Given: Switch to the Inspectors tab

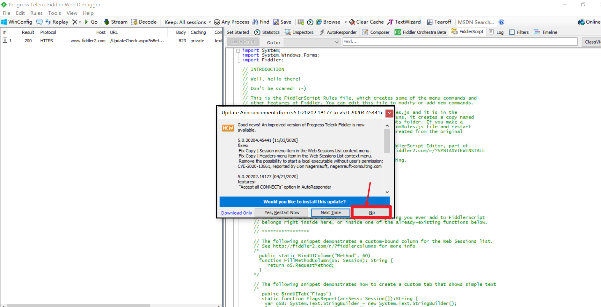Looking at the screenshot, I should pos(299,32).
